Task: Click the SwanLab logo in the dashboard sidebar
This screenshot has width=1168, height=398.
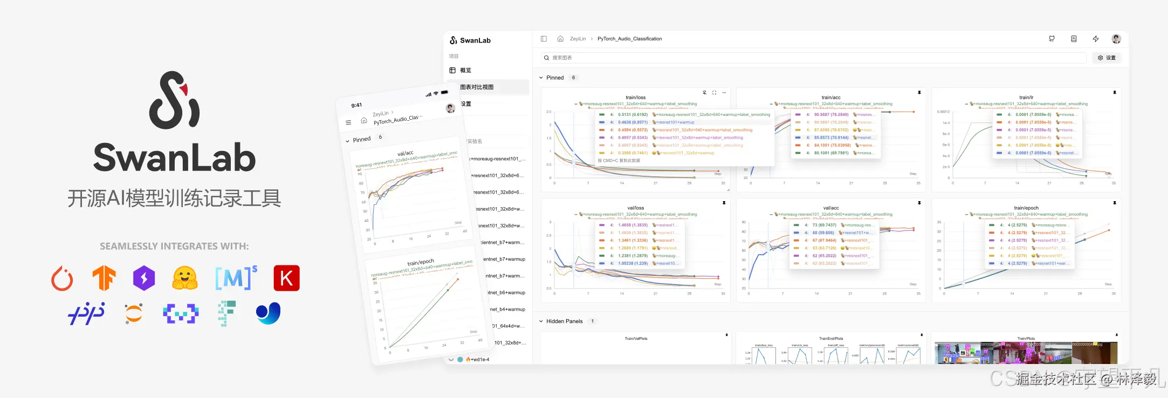Action: click(470, 40)
